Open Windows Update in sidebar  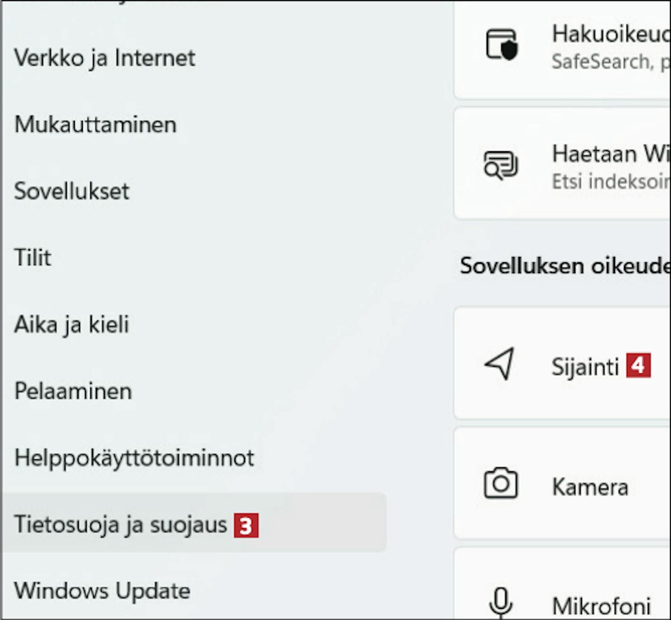pyautogui.click(x=102, y=591)
